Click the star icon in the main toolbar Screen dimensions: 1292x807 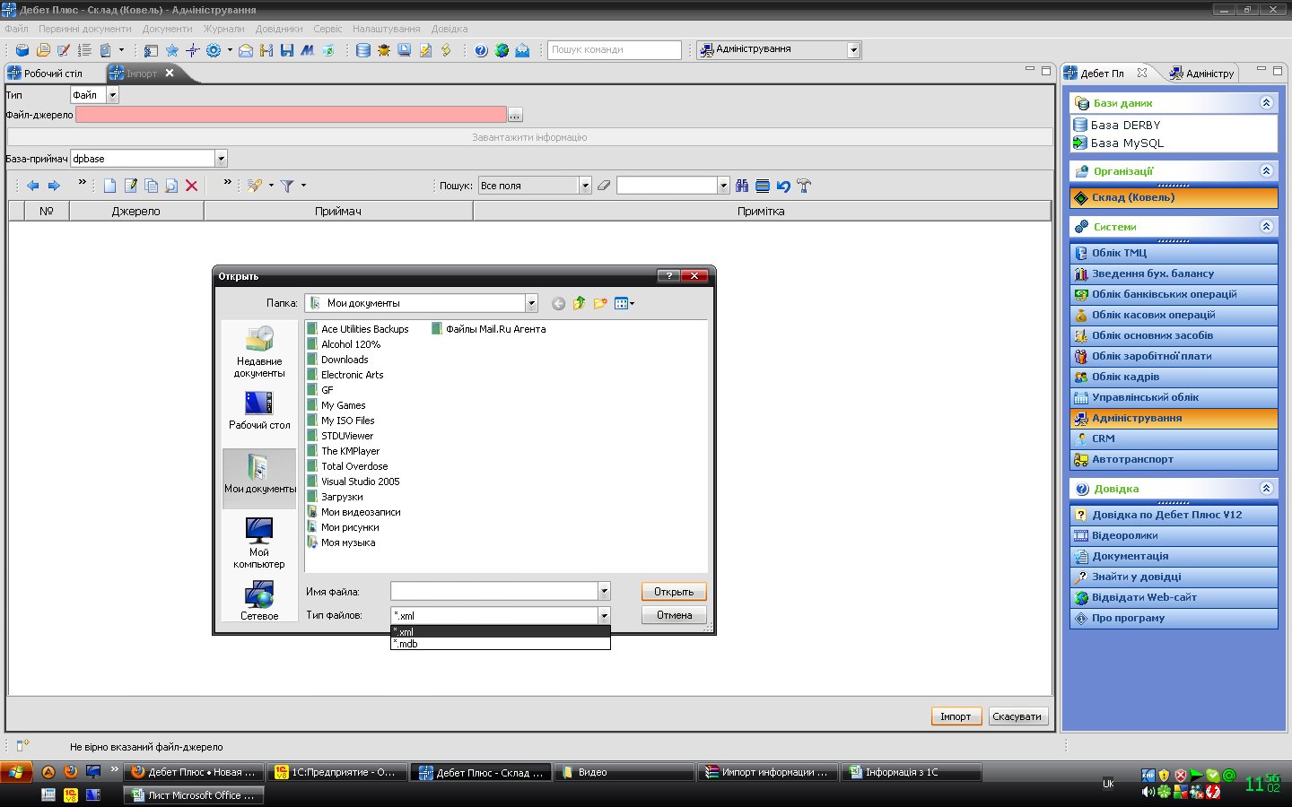pyautogui.click(x=171, y=50)
